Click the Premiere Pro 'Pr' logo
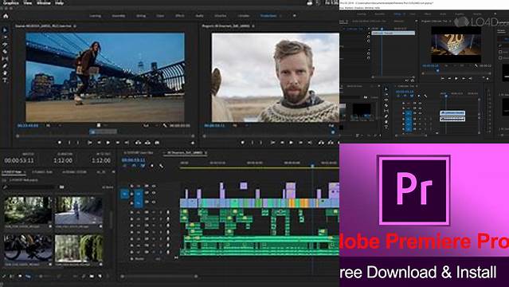509x287 pixels. point(414,191)
